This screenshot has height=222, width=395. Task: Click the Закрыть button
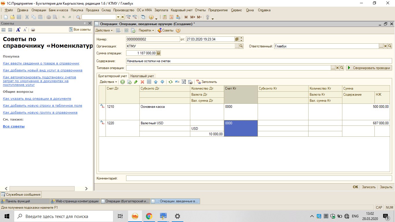[x=386, y=187]
